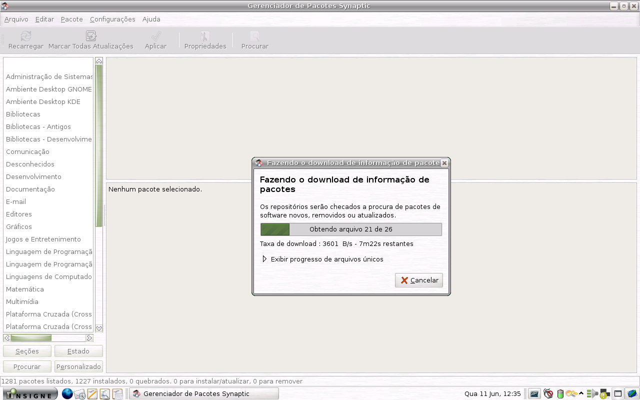Select the Desenvolvimento section

point(48,176)
